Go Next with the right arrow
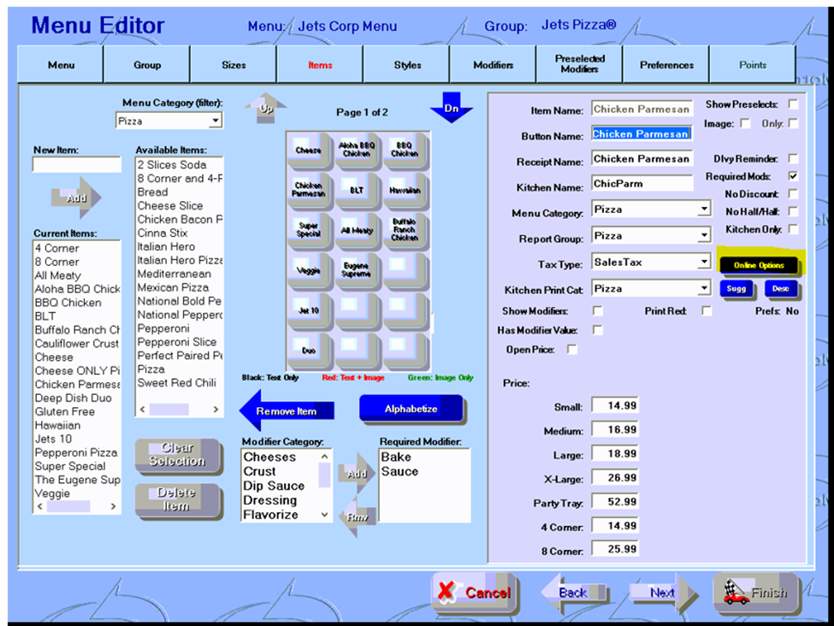The width and height of the screenshot is (834, 626). 664,593
